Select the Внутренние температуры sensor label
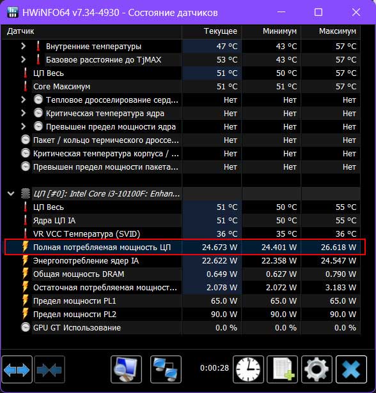 coord(93,47)
